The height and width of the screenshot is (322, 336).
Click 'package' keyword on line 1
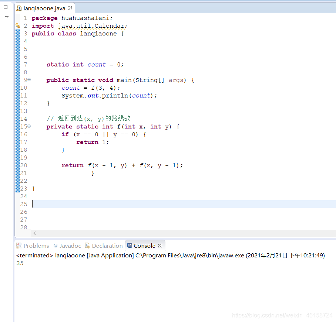tap(44, 18)
